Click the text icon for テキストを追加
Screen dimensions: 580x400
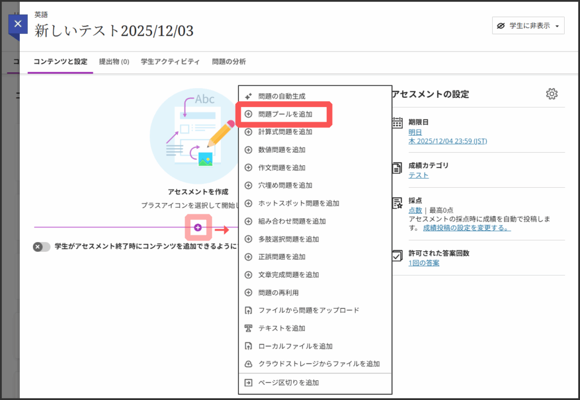(248, 328)
